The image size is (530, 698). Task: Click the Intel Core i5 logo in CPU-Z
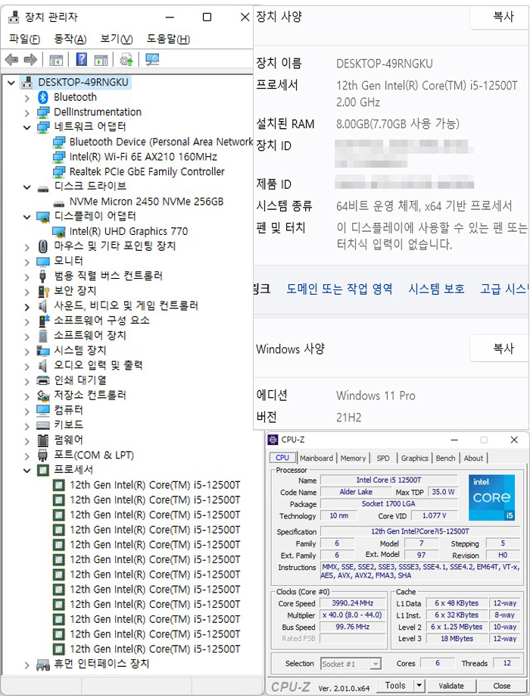tap(491, 497)
